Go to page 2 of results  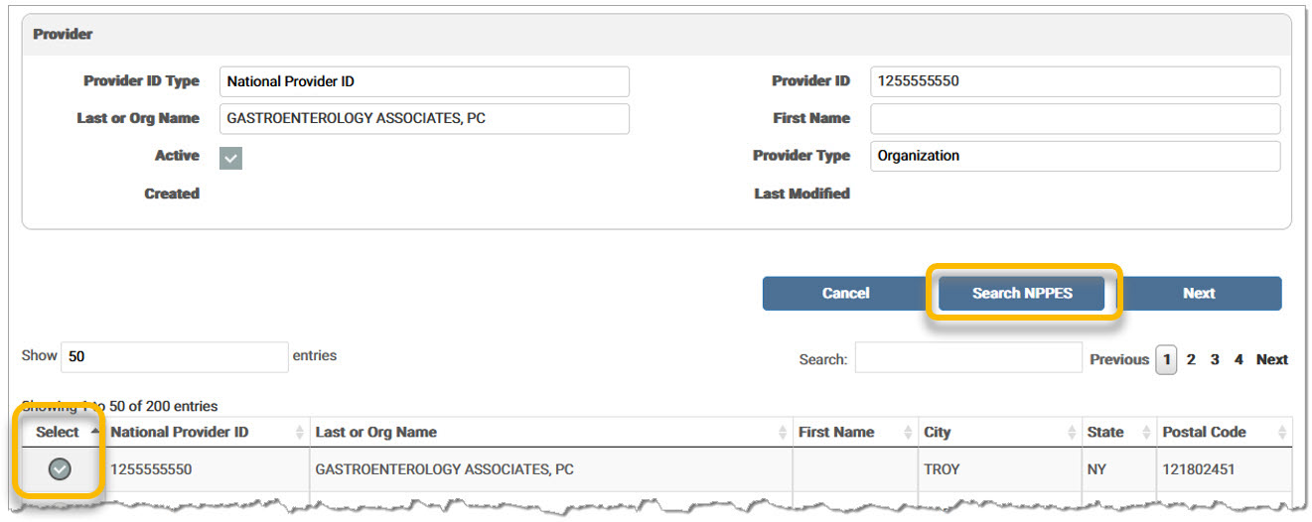coord(1191,359)
